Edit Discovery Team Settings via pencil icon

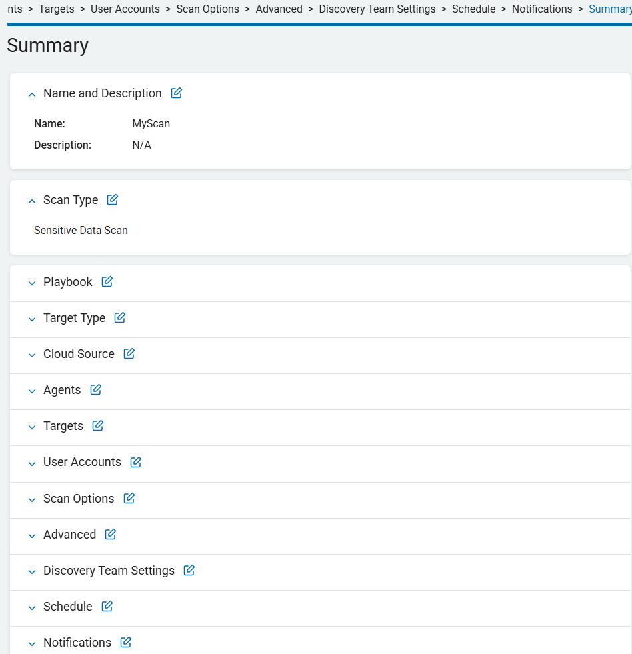189,570
